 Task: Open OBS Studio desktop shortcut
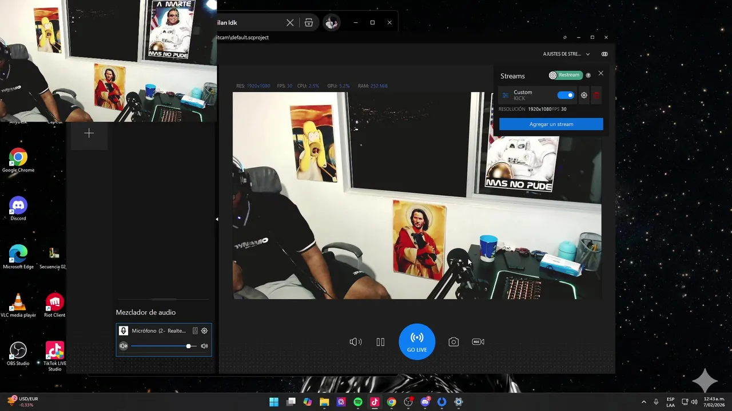(18, 354)
